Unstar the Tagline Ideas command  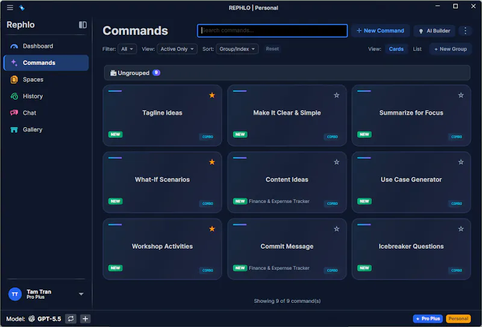tap(212, 96)
